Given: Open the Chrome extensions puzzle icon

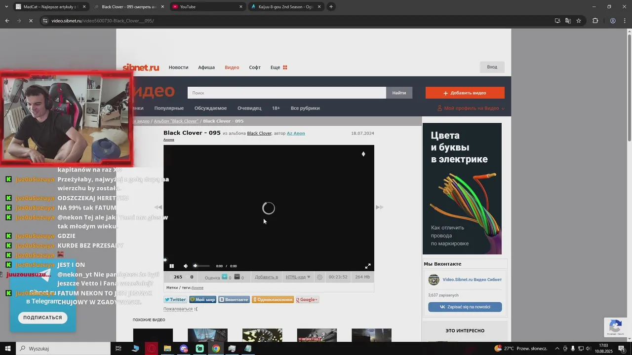Looking at the screenshot, I should [x=595, y=21].
